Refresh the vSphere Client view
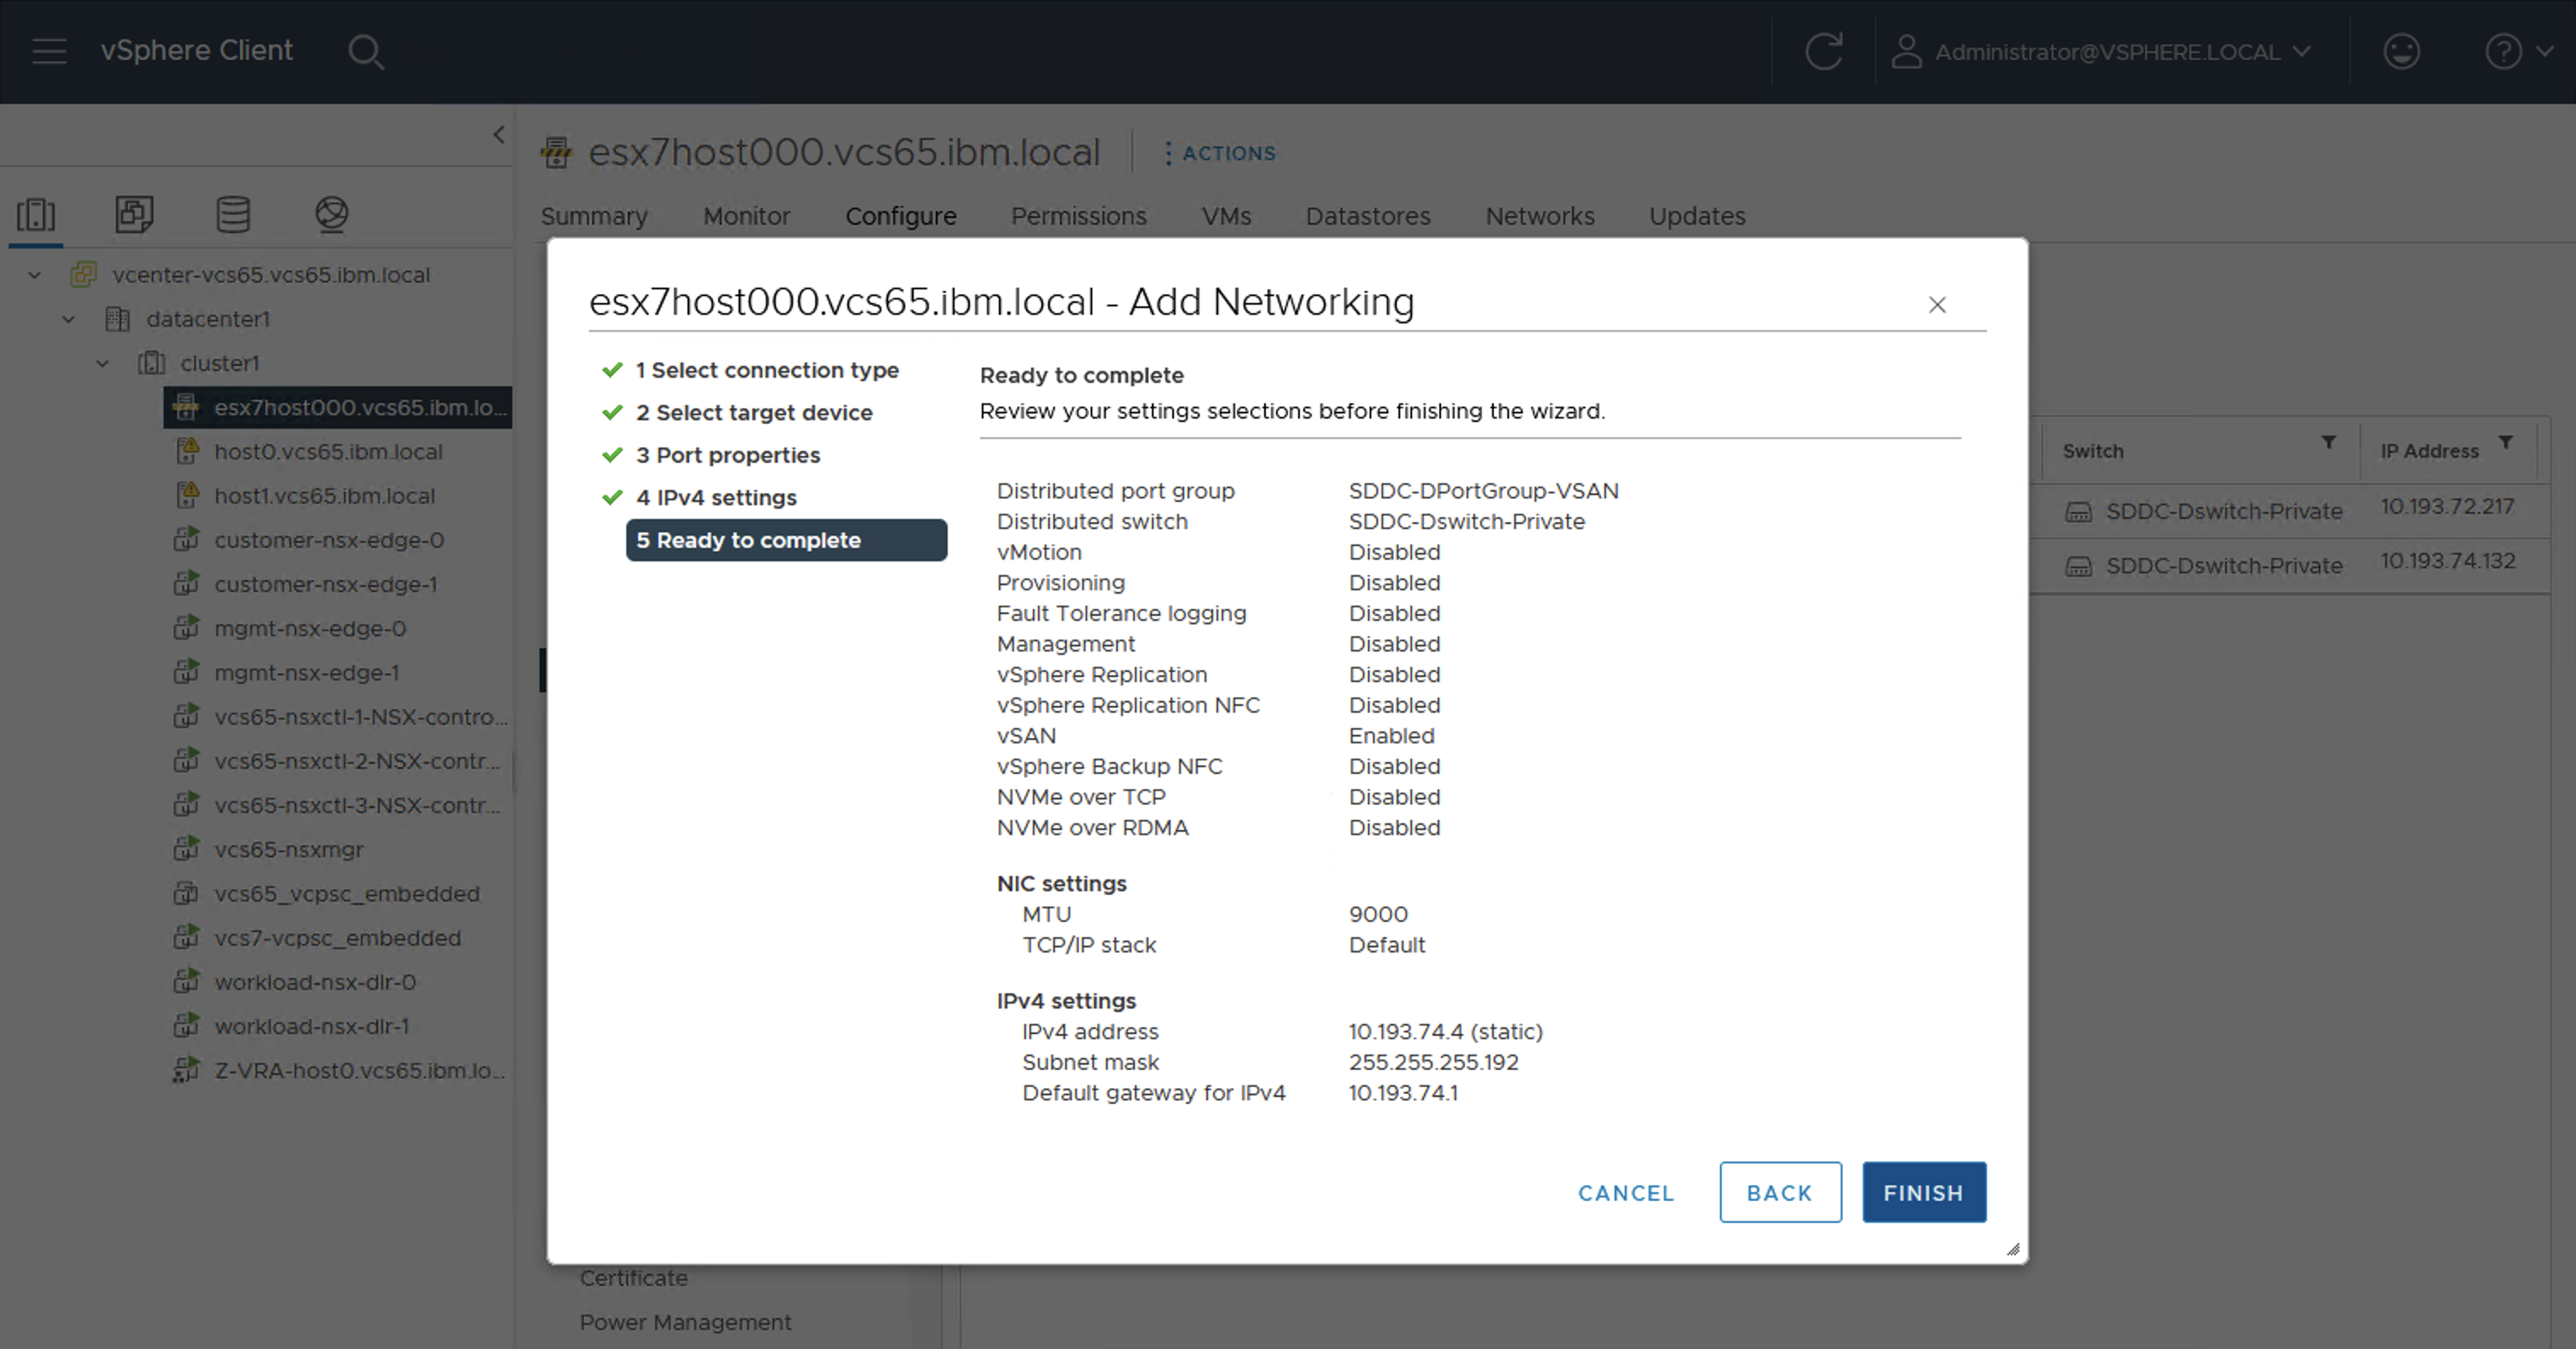 (1823, 51)
